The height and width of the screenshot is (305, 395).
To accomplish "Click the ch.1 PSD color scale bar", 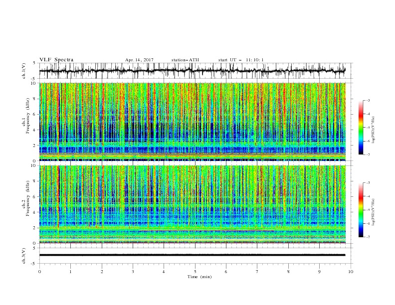I will tap(361, 128).
